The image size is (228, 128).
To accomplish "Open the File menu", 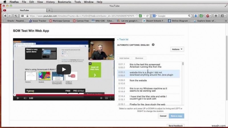I will click(24, 2).
